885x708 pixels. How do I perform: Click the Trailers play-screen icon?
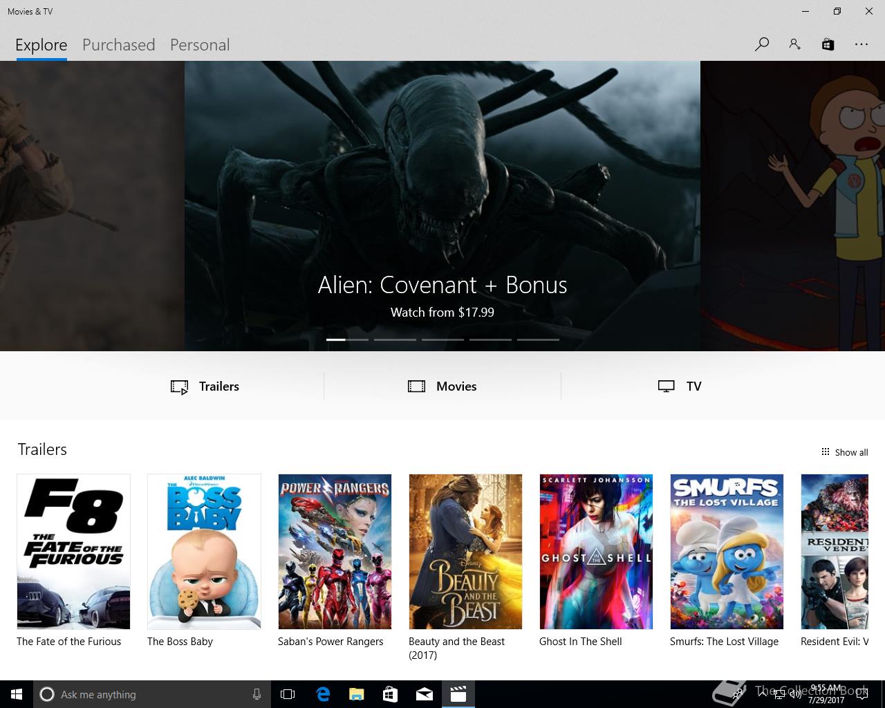179,387
